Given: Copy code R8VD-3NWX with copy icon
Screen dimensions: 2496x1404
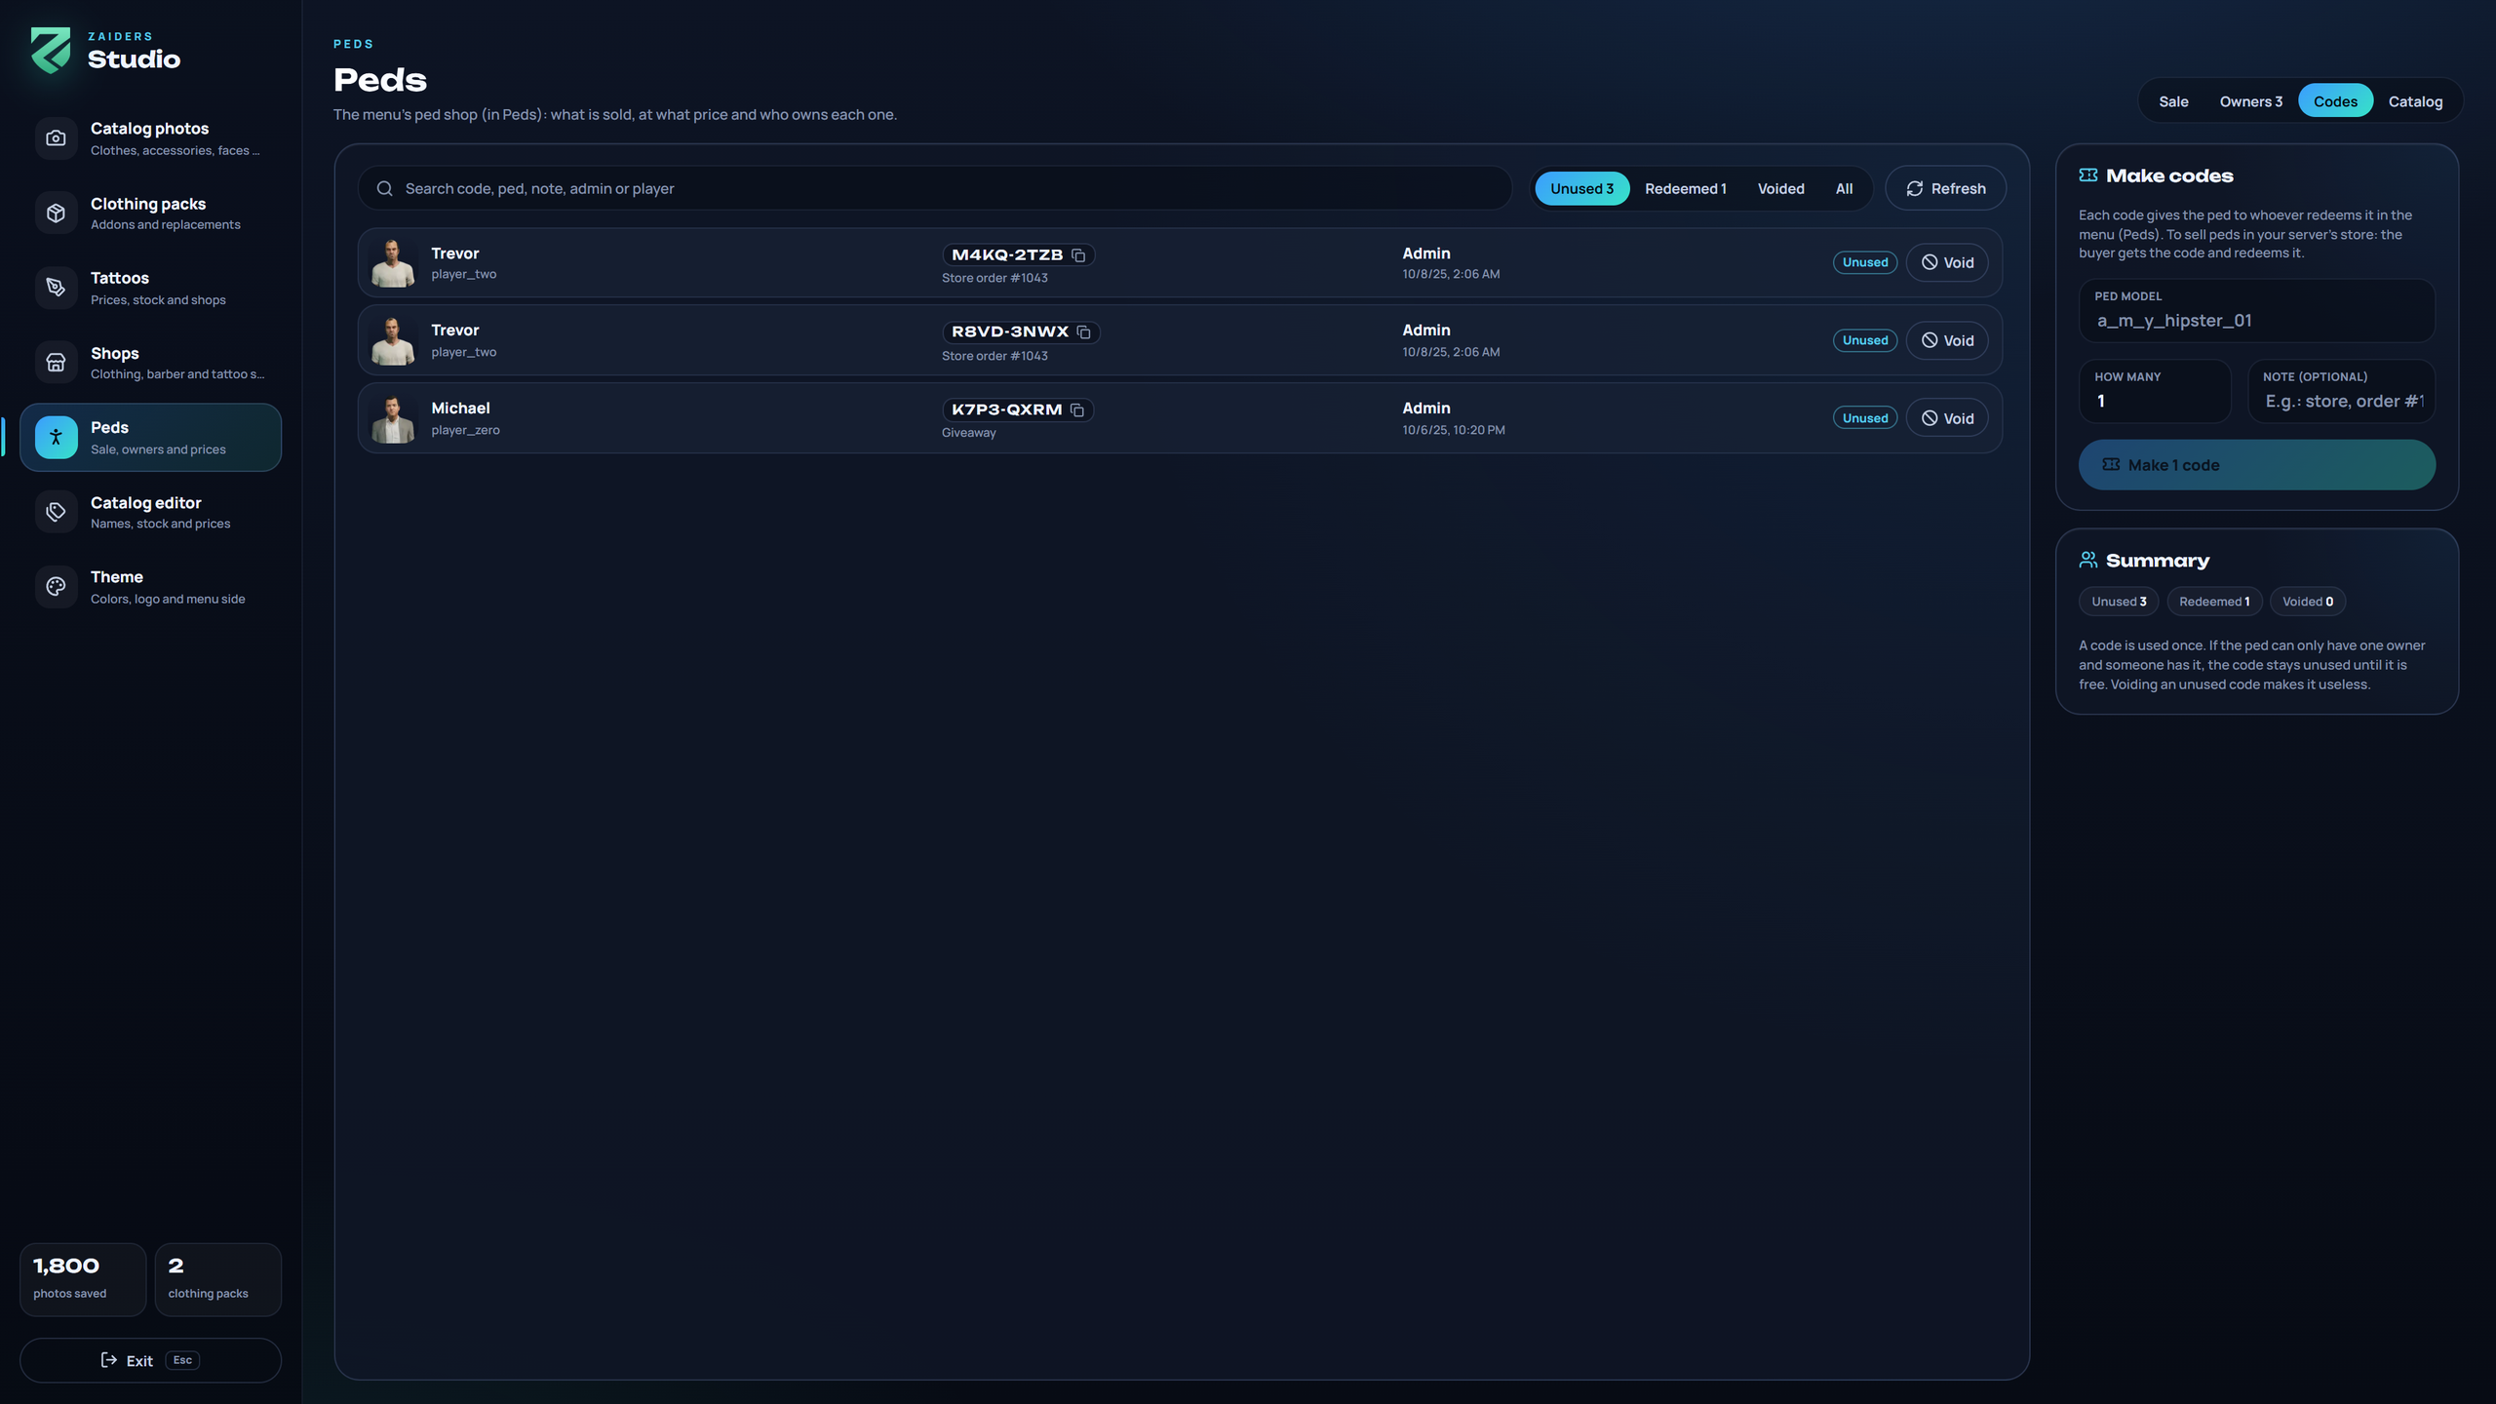Looking at the screenshot, I should click(x=1083, y=332).
